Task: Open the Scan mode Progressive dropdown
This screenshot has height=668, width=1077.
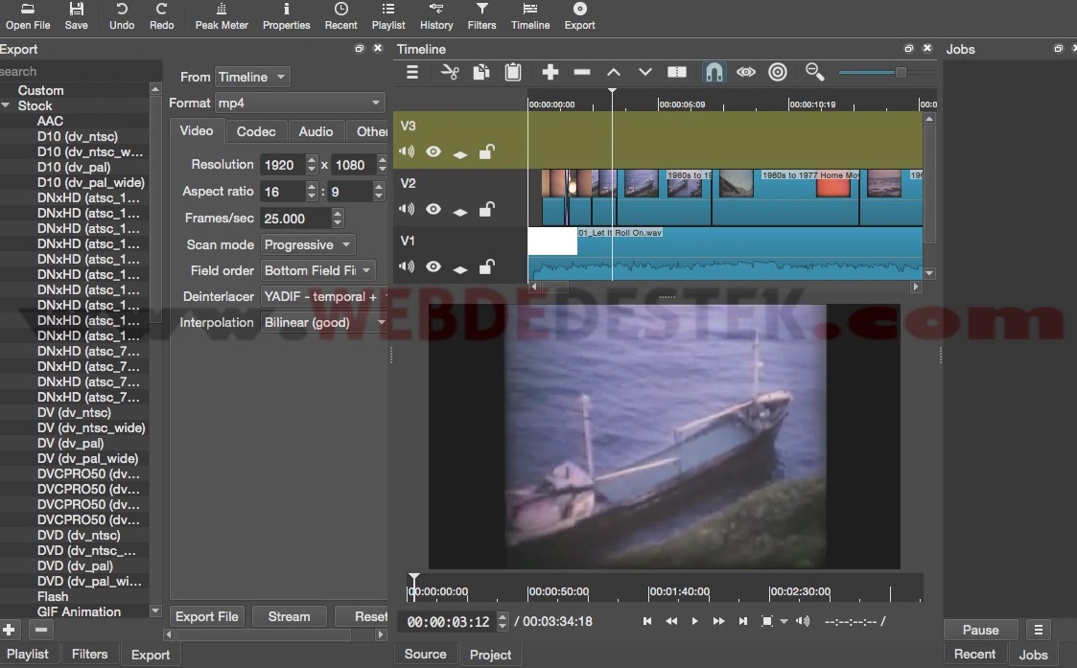Action: [308, 244]
